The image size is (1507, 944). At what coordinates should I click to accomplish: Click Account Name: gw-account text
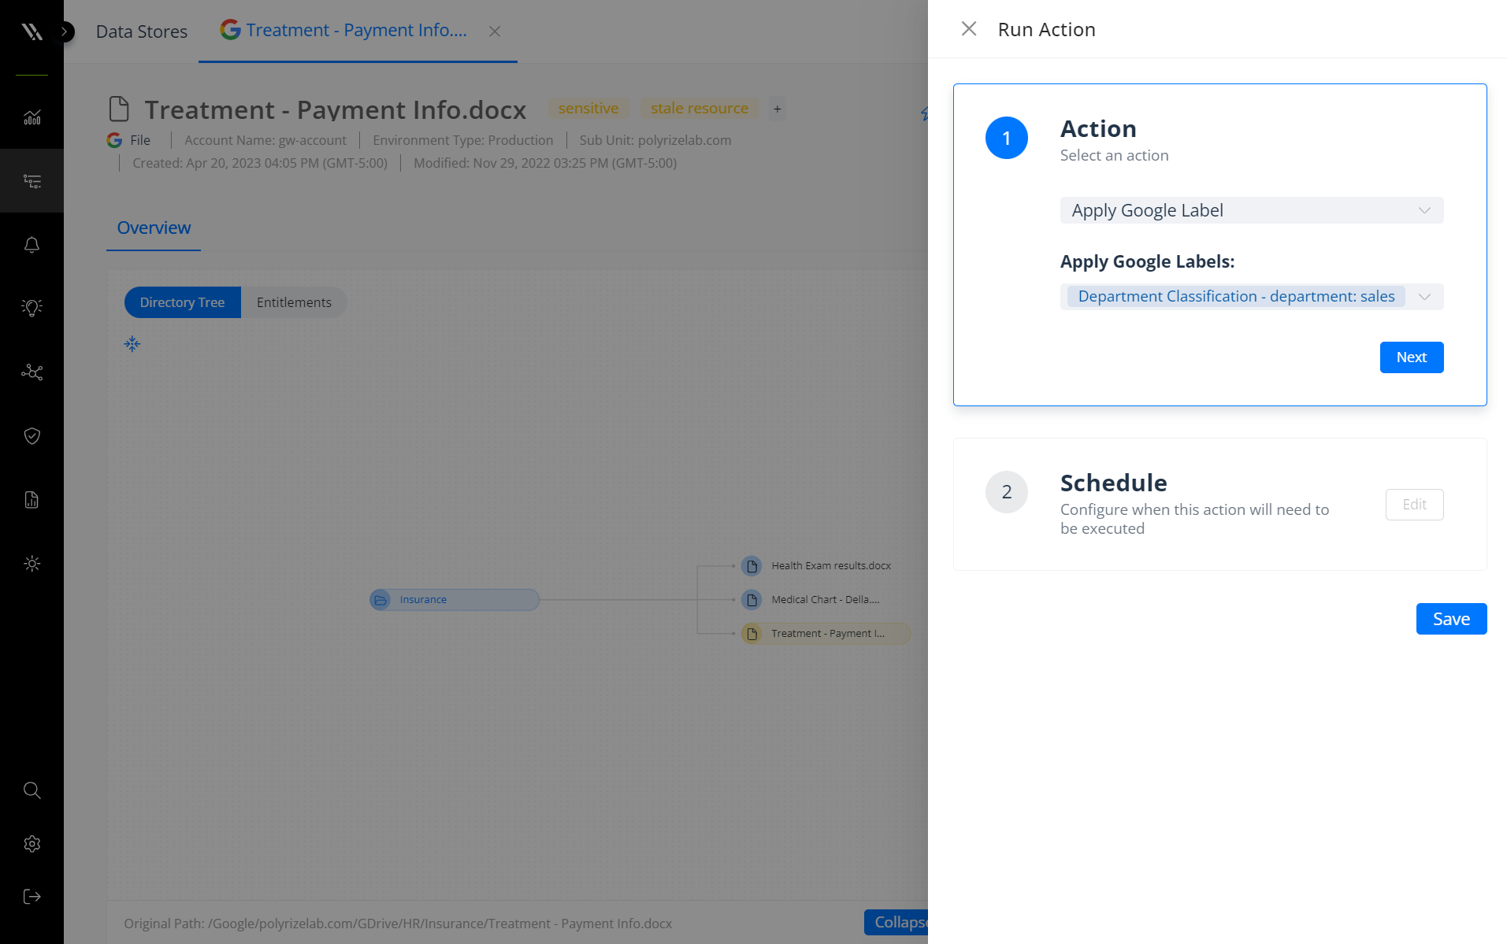(265, 140)
